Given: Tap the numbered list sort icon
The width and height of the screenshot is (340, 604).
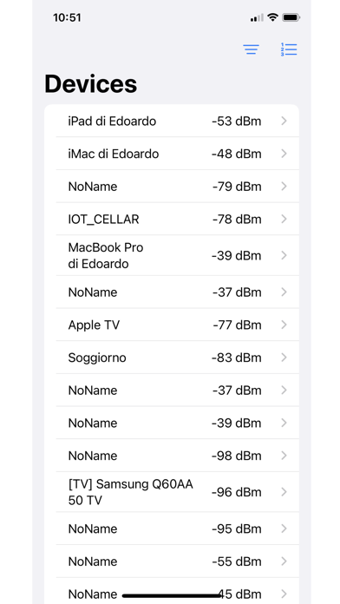Looking at the screenshot, I should [289, 49].
